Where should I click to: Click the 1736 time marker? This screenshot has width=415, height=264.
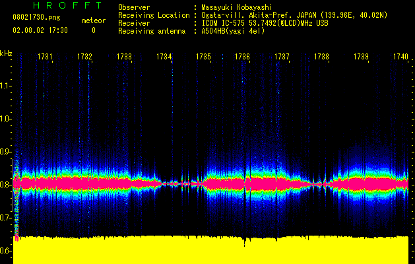(x=242, y=57)
